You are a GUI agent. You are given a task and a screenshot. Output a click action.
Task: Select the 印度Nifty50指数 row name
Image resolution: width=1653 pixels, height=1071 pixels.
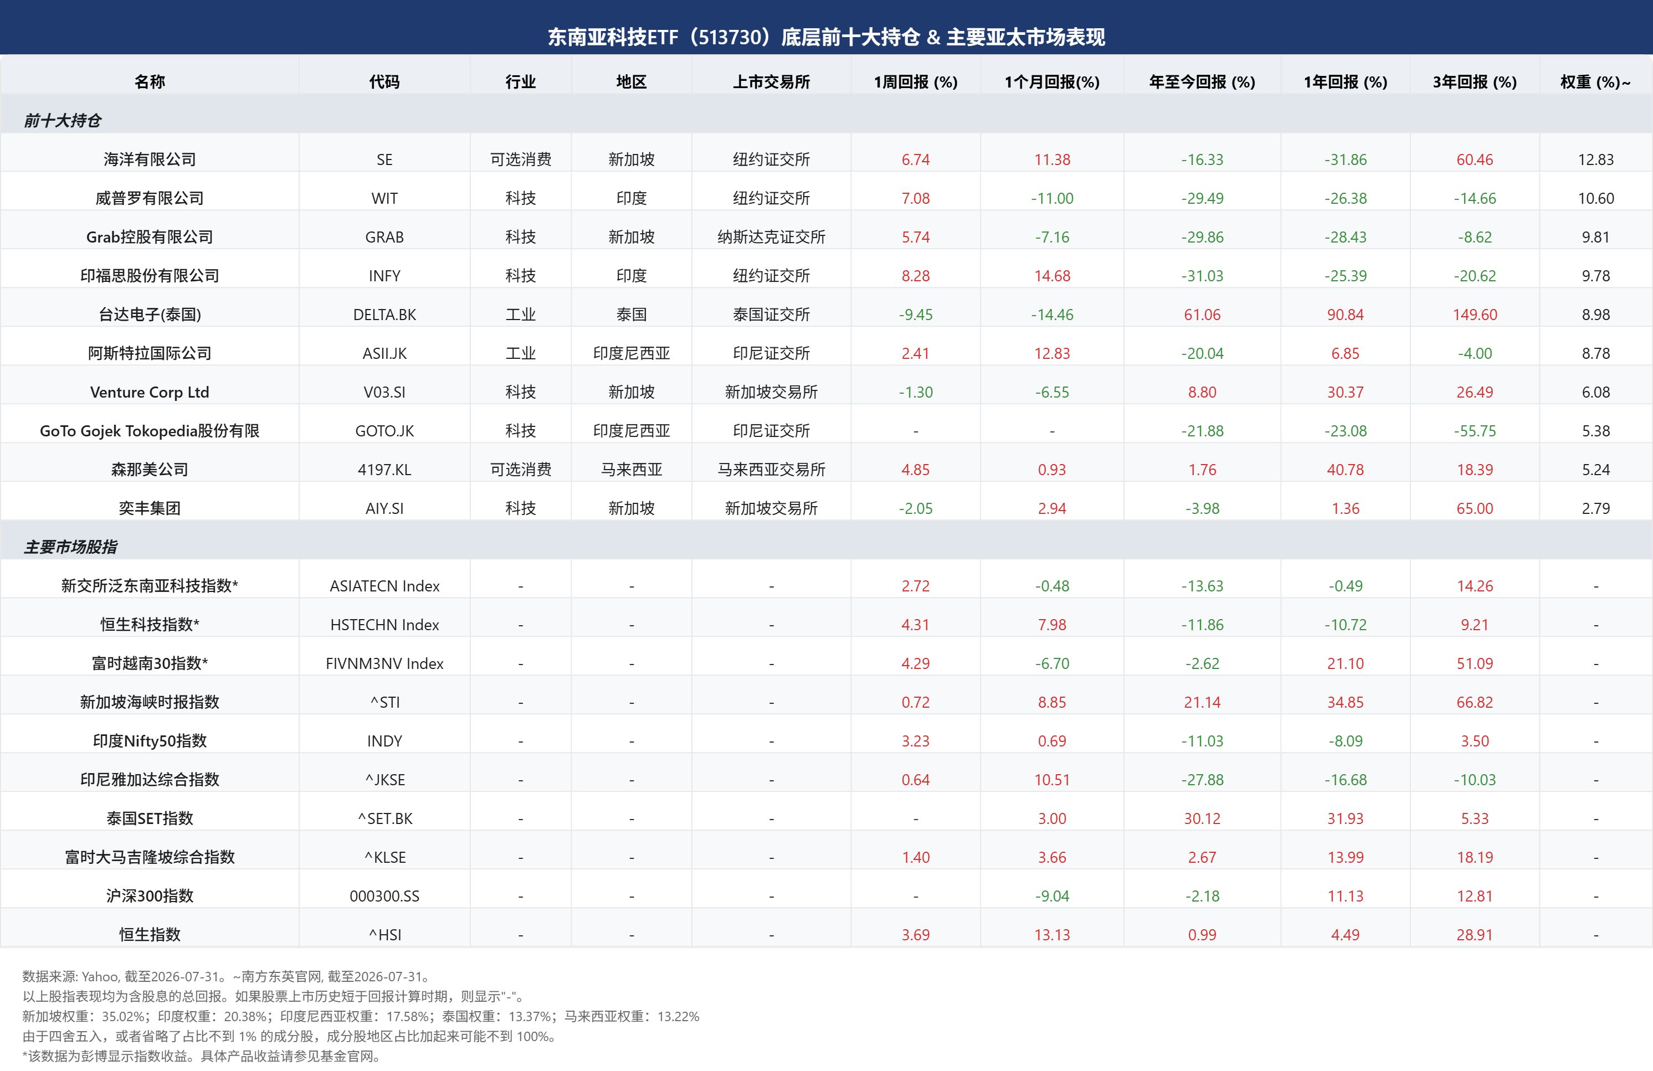[150, 742]
